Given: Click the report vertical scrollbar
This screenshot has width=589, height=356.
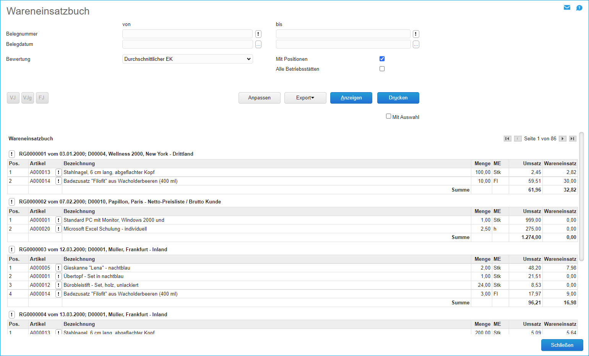Looking at the screenshot, I should [581, 196].
